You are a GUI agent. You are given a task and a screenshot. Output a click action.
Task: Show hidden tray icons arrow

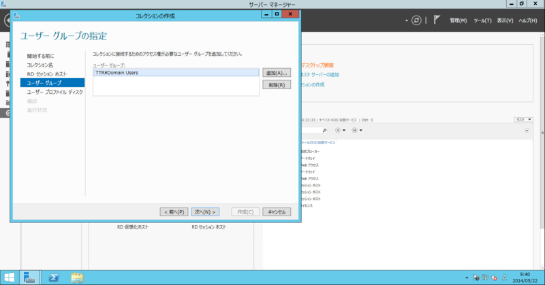467,278
